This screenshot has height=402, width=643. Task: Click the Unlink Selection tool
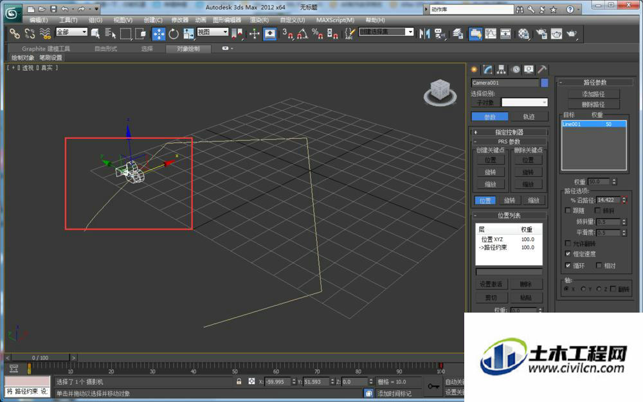point(30,33)
